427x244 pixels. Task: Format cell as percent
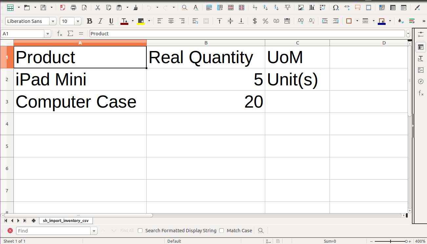(x=266, y=21)
